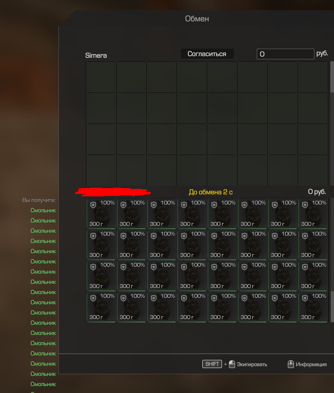
Task: Click the last empty slot in Simera's top row
Action: [x=313, y=77]
